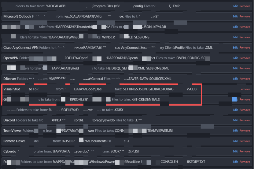Remove the DBeaver entry
The height and width of the screenshot is (169, 254).
245,79
